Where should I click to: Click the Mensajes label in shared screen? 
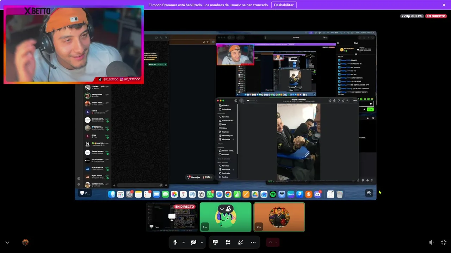[196, 177]
